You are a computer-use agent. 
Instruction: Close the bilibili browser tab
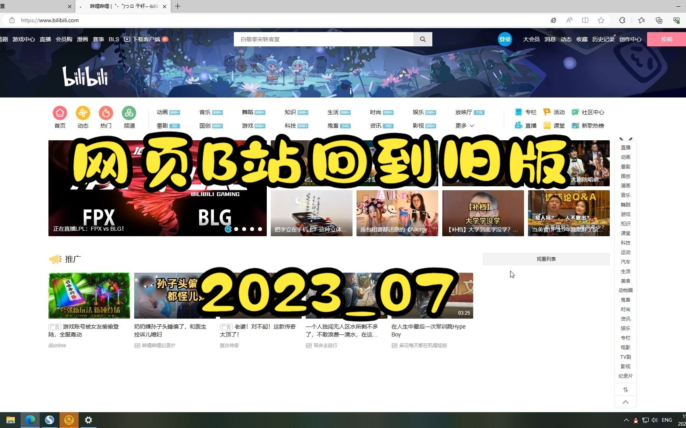(x=164, y=6)
